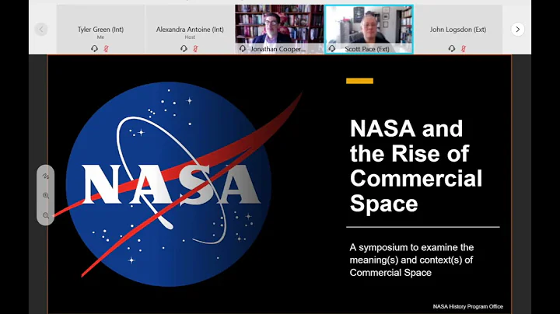Select John Logsdon participant tile
Image resolution: width=560 pixels, height=314 pixels.
click(x=458, y=30)
